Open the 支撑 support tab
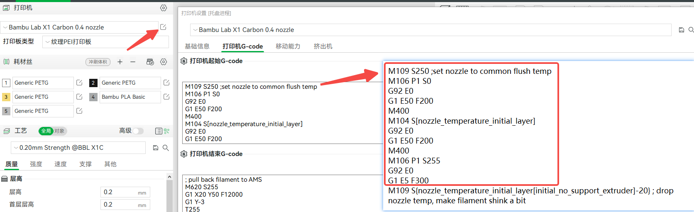Viewport: 694px width, 212px height. tap(86, 164)
